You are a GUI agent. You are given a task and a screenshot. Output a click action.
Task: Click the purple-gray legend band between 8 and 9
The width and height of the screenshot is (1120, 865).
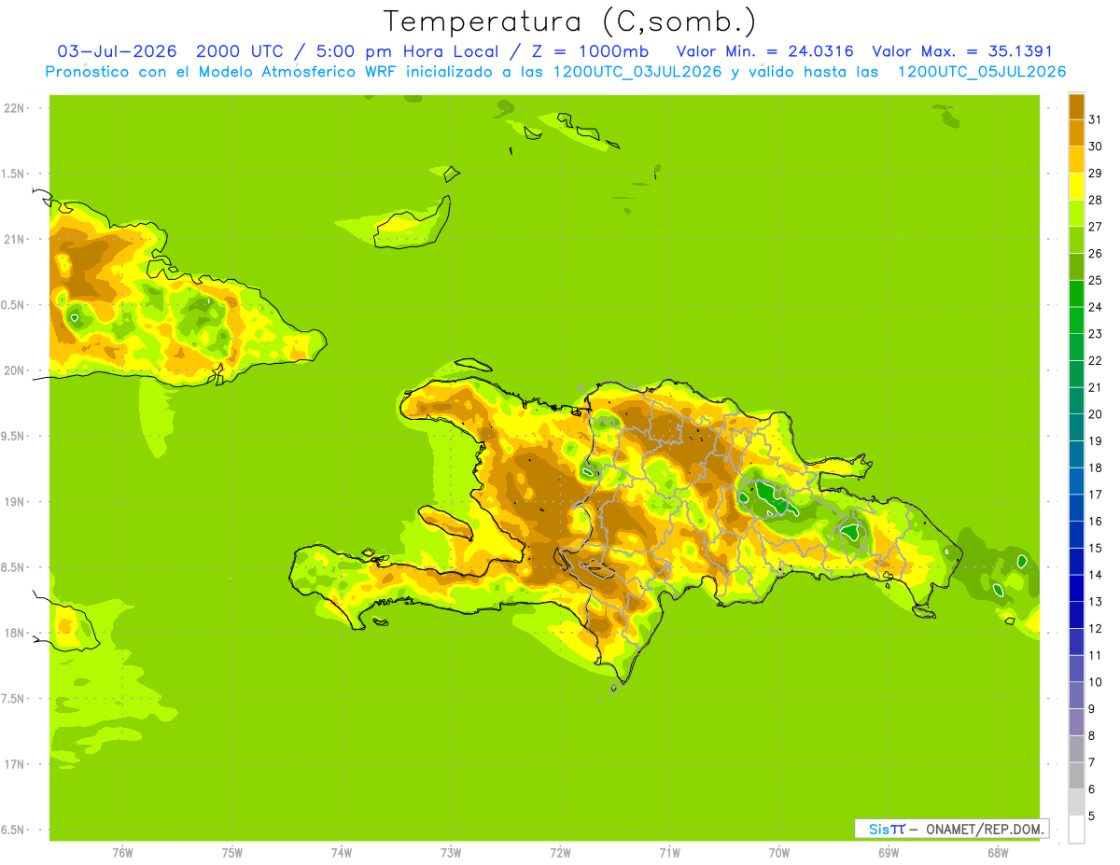click(x=1076, y=722)
